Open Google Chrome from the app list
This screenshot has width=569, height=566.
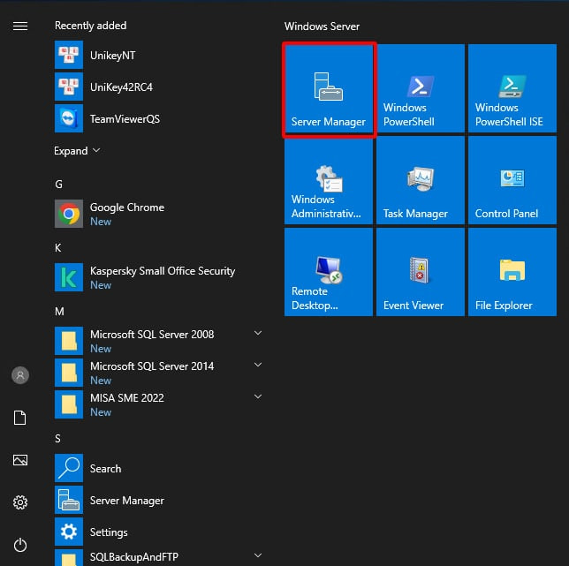click(x=160, y=214)
